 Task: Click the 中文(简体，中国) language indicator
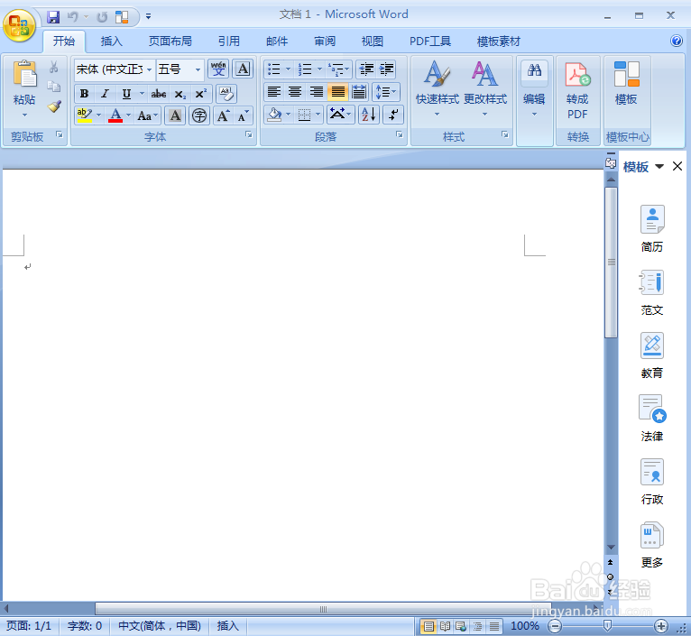click(159, 626)
